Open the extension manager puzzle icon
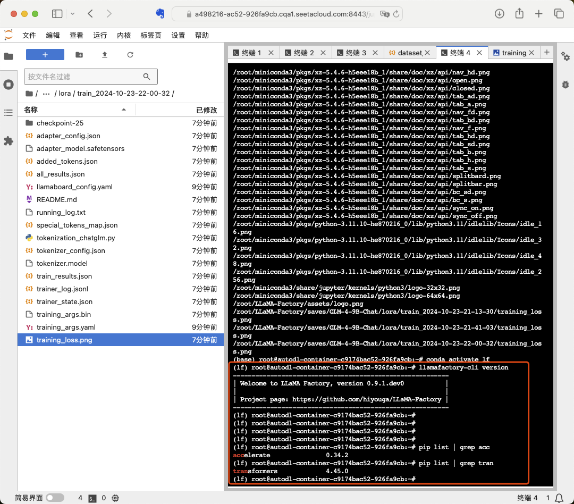Viewport: 574px width, 504px height. (9, 141)
